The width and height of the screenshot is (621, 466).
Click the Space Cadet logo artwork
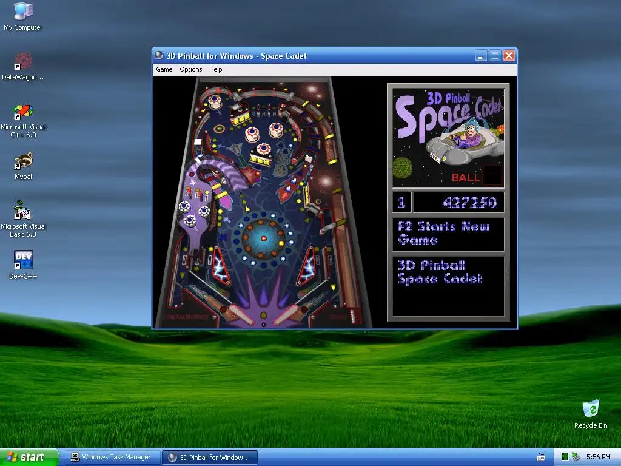click(448, 138)
